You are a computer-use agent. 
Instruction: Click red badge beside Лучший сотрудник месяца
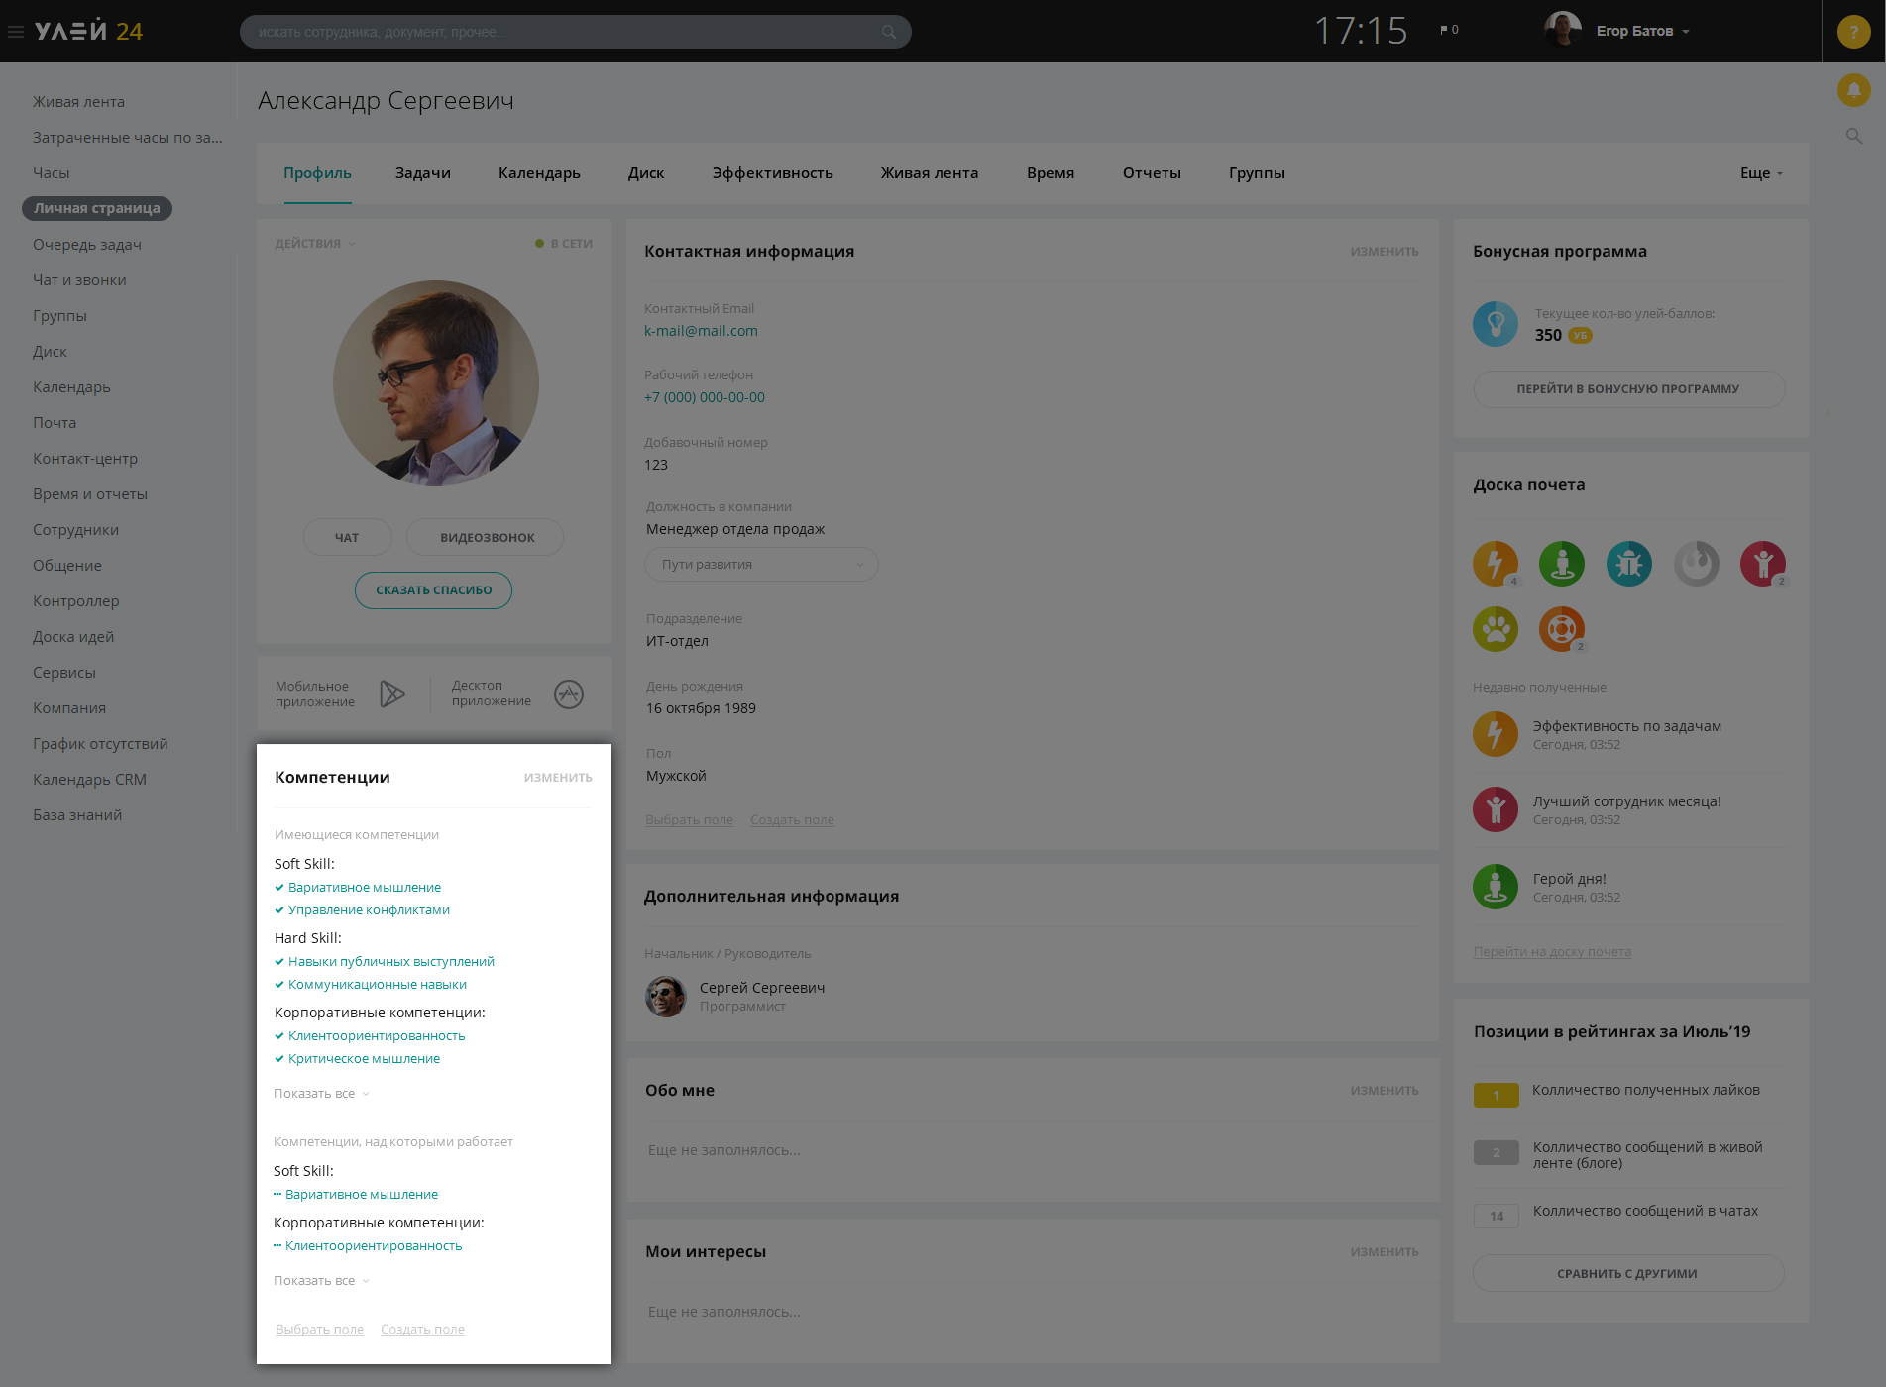1496,809
